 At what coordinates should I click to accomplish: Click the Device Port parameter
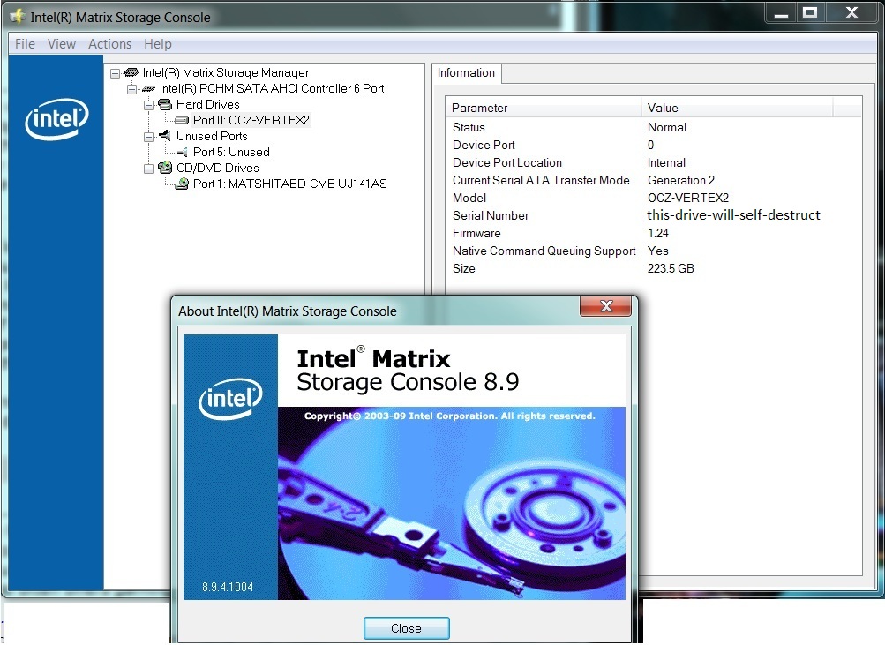(x=484, y=145)
